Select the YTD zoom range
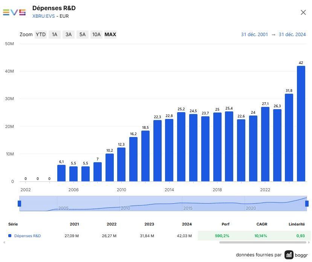312x262 pixels. click(41, 34)
